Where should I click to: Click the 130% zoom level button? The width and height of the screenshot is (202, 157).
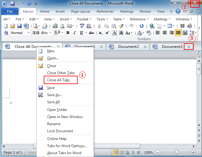[x=148, y=152]
